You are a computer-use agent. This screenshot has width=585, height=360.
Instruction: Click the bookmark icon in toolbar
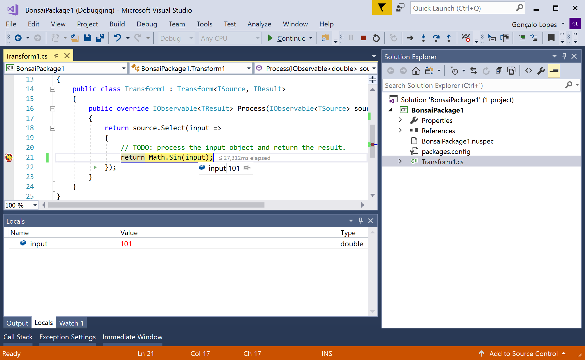[551, 38]
